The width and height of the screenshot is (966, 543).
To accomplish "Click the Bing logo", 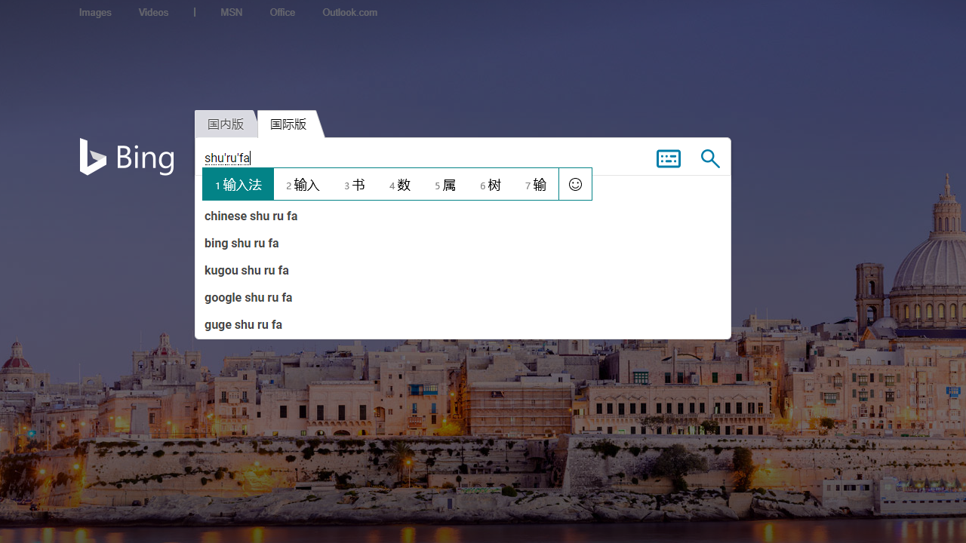I will tap(127, 157).
